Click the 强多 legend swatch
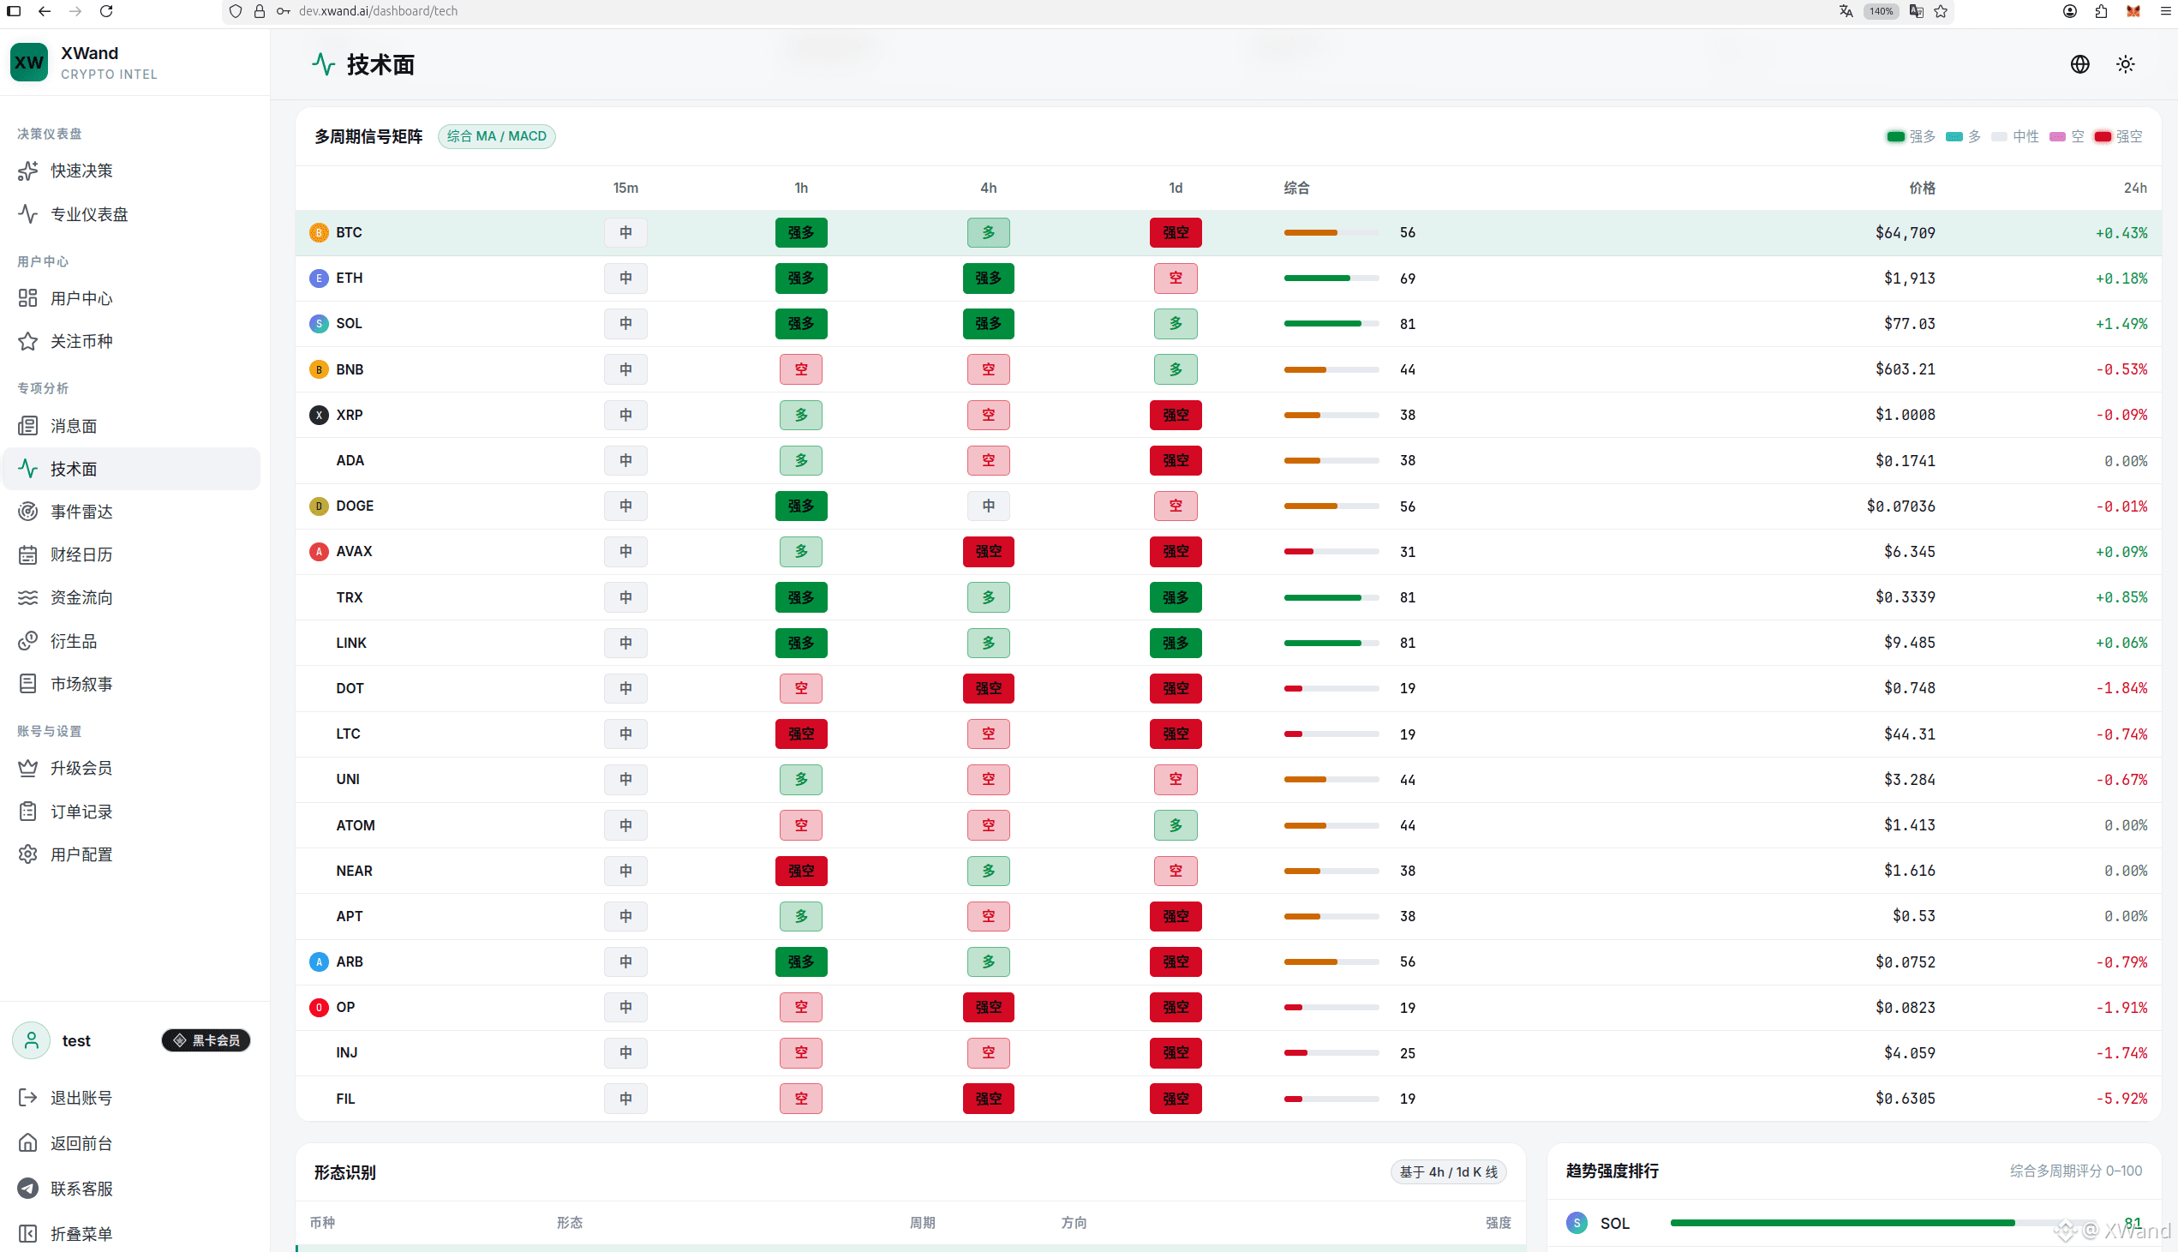2178x1252 pixels. (x=1895, y=137)
